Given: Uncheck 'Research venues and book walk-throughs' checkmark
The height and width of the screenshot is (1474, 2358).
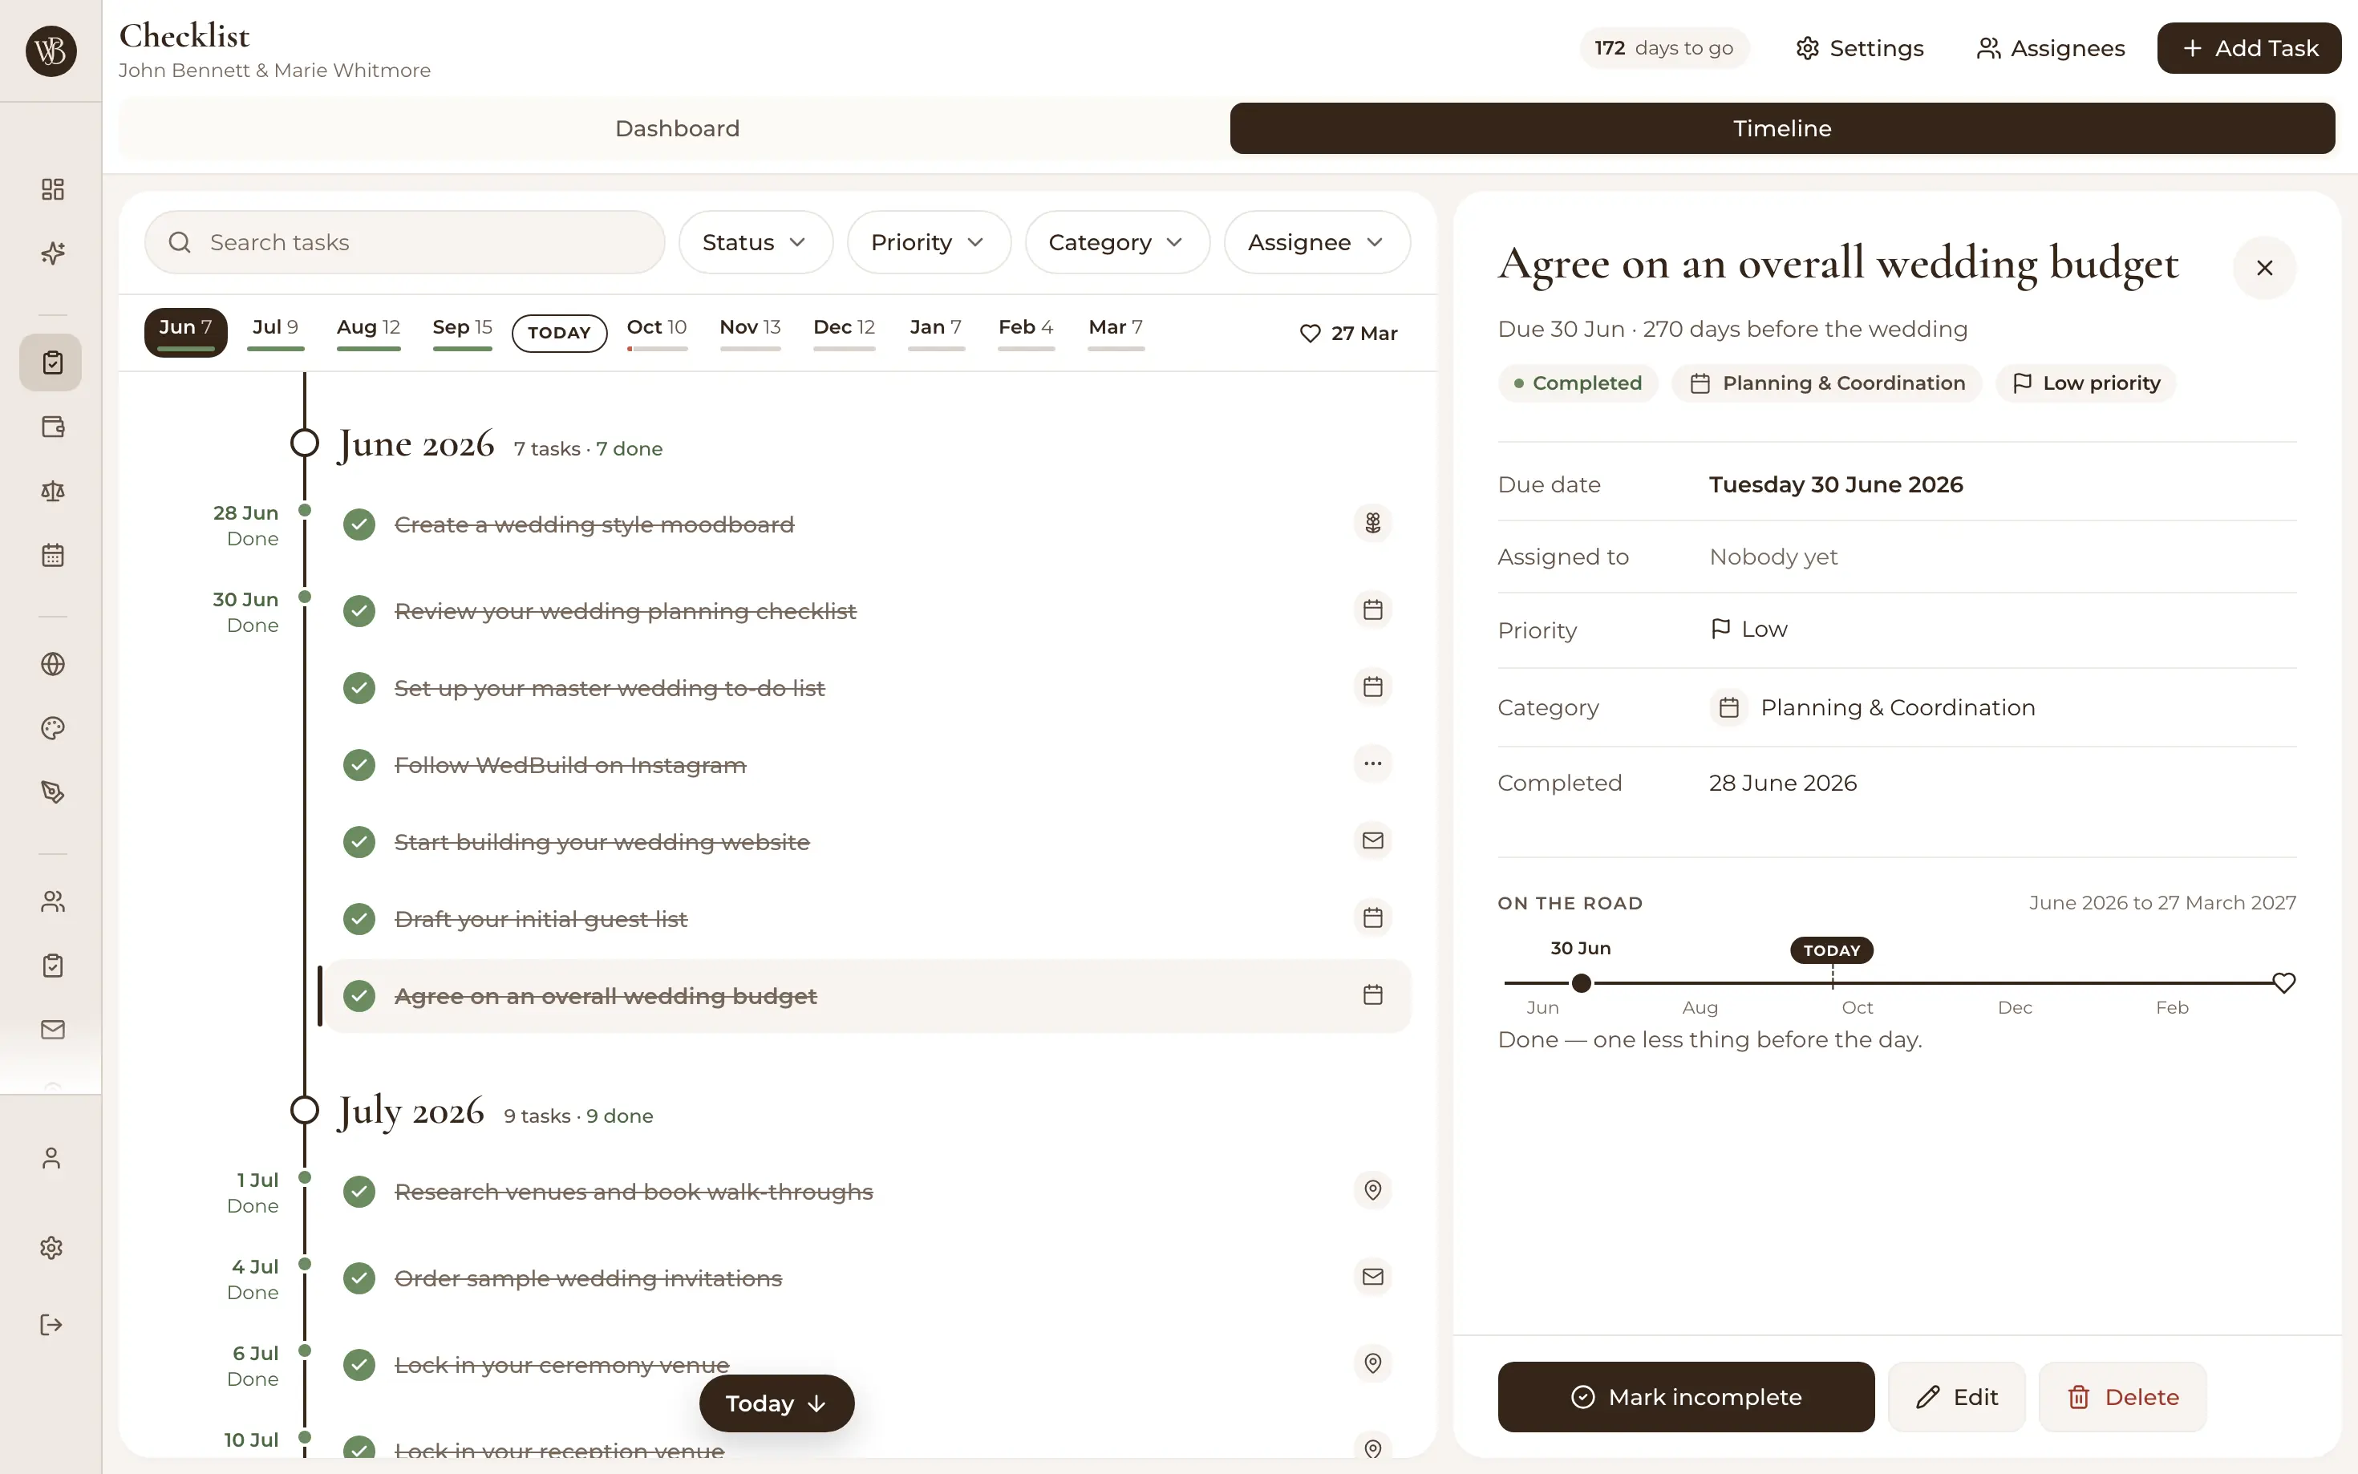Looking at the screenshot, I should [359, 1191].
